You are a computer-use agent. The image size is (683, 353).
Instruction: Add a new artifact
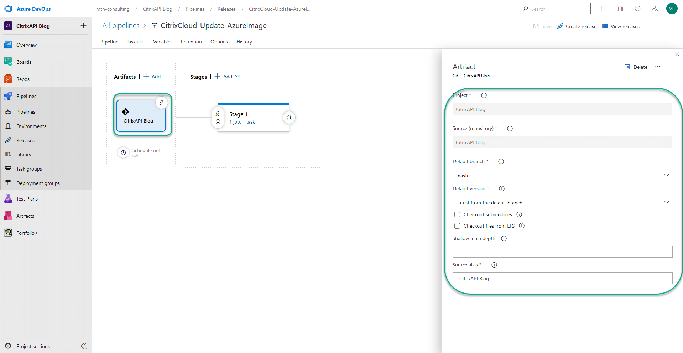click(x=152, y=77)
